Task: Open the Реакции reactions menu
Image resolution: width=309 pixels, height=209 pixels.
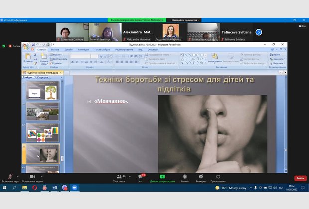Action: 201,177
